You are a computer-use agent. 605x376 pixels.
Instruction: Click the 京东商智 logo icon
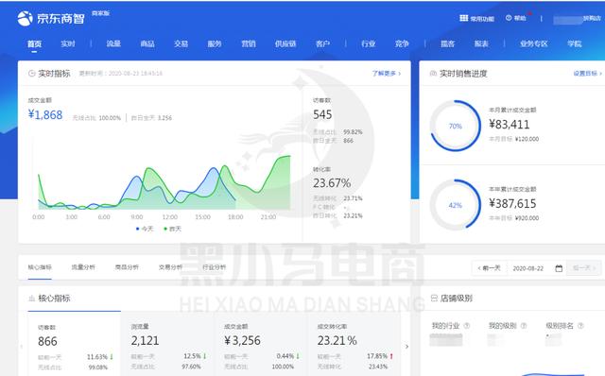(26, 18)
